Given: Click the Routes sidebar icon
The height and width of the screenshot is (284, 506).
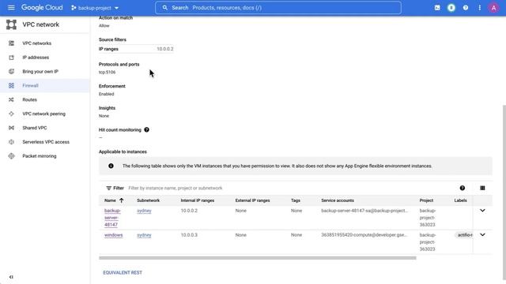Looking at the screenshot, I should 11,100.
